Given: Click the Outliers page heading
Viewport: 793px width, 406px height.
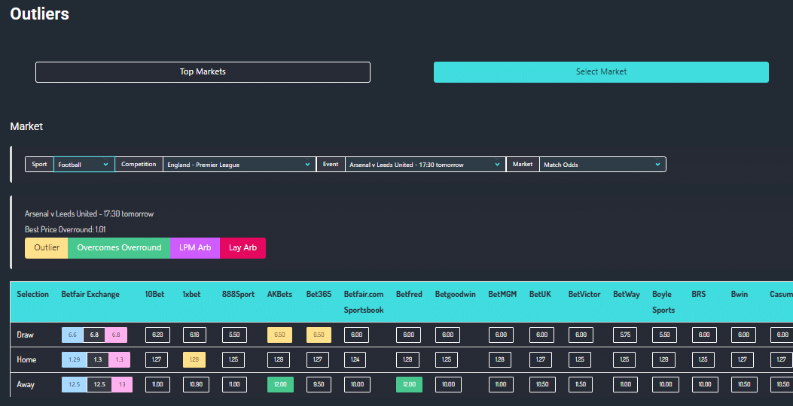Looking at the screenshot, I should pyautogui.click(x=39, y=14).
